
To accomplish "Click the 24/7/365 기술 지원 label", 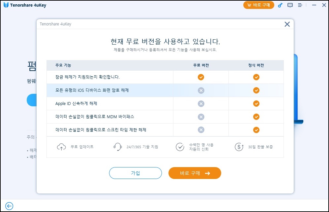I will [142, 147].
